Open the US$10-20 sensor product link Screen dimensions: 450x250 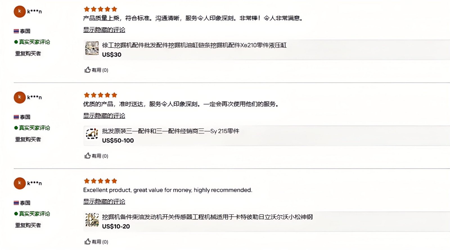click(x=207, y=217)
